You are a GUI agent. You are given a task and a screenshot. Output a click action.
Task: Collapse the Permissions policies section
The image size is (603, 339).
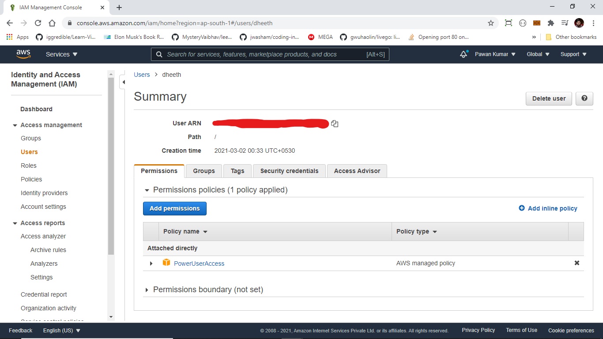147,190
